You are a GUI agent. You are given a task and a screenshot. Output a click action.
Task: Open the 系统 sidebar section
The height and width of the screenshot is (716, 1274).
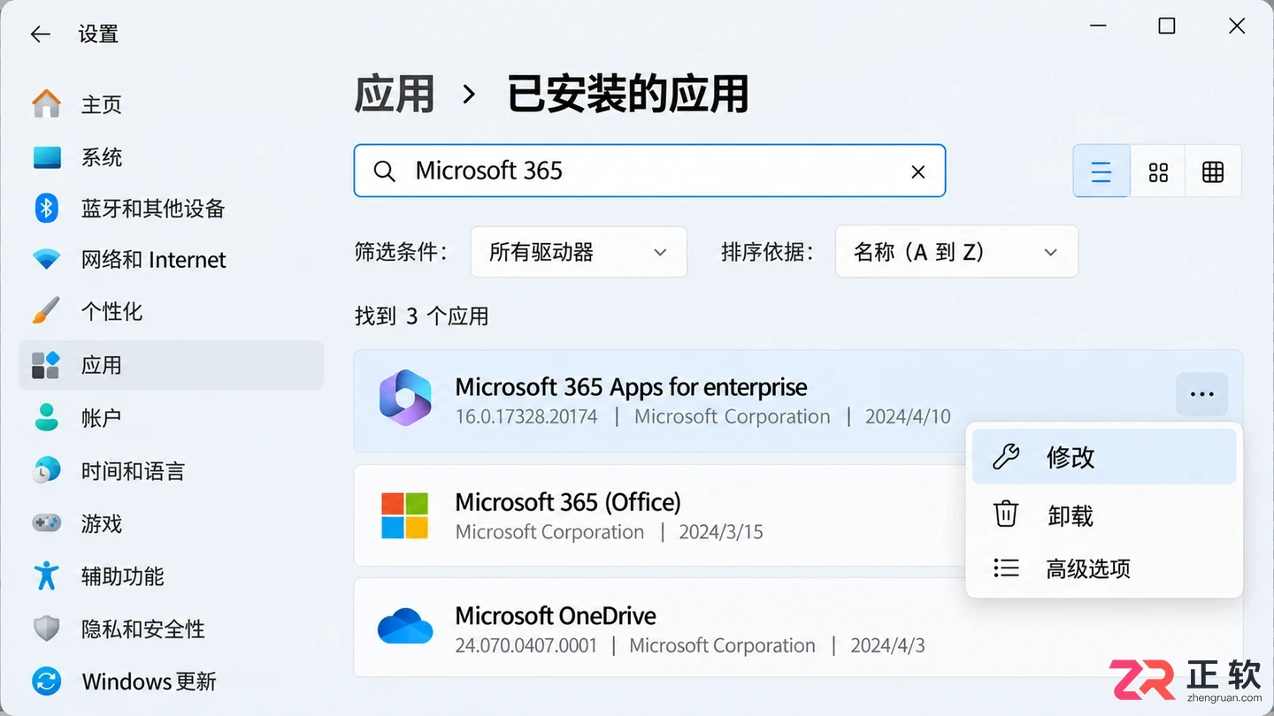(172, 157)
